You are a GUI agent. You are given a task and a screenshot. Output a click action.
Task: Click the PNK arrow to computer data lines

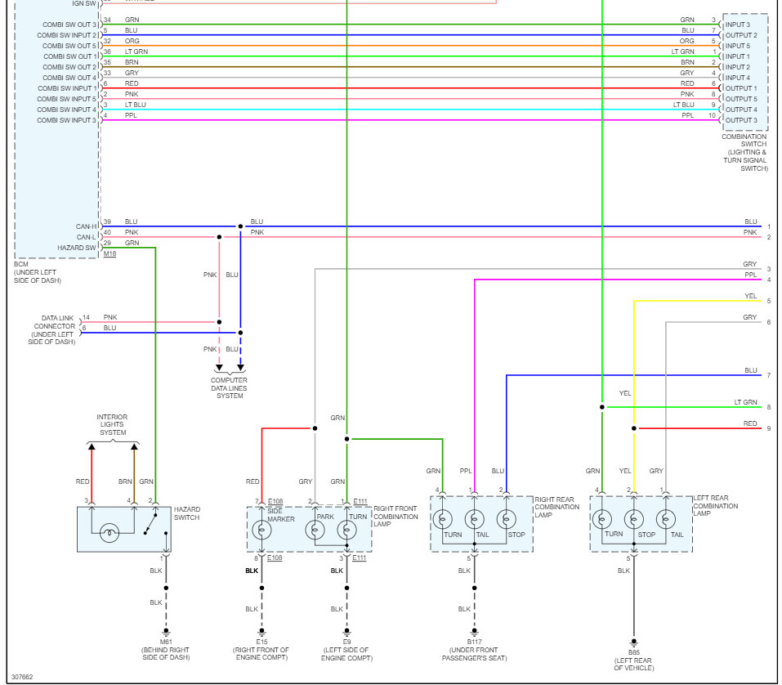[219, 368]
